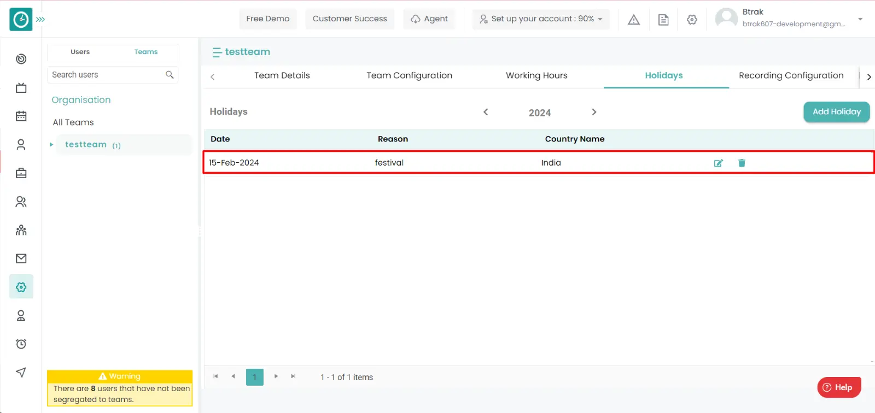Viewport: 875px width, 413px height.
Task: Open the paper plane sidebar icon
Action: (x=21, y=372)
